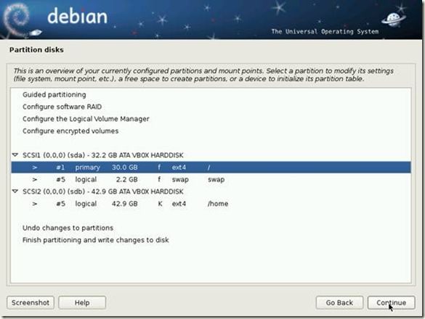Click arrow marker of the swap partition row

[x=35, y=179]
